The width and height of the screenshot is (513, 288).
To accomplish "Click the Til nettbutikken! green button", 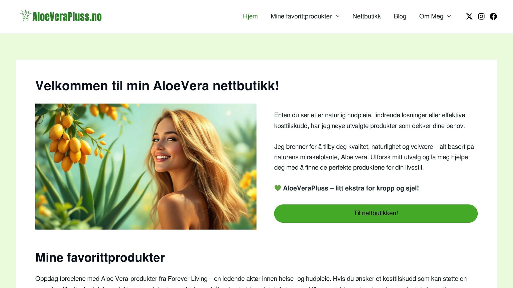I will [x=376, y=213].
